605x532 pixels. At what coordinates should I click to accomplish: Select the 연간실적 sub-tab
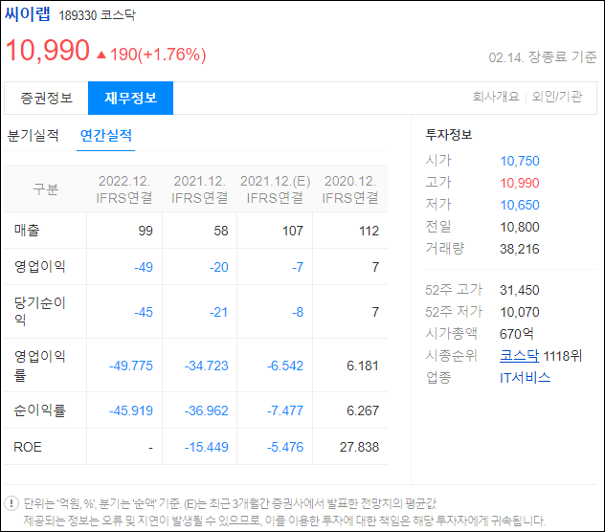pos(105,136)
